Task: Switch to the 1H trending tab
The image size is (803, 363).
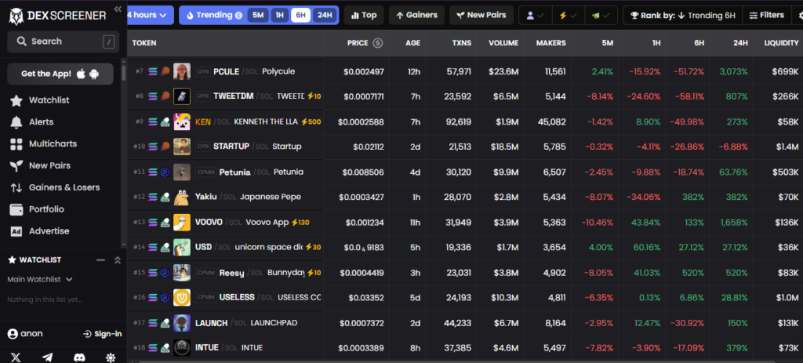Action: [278, 15]
